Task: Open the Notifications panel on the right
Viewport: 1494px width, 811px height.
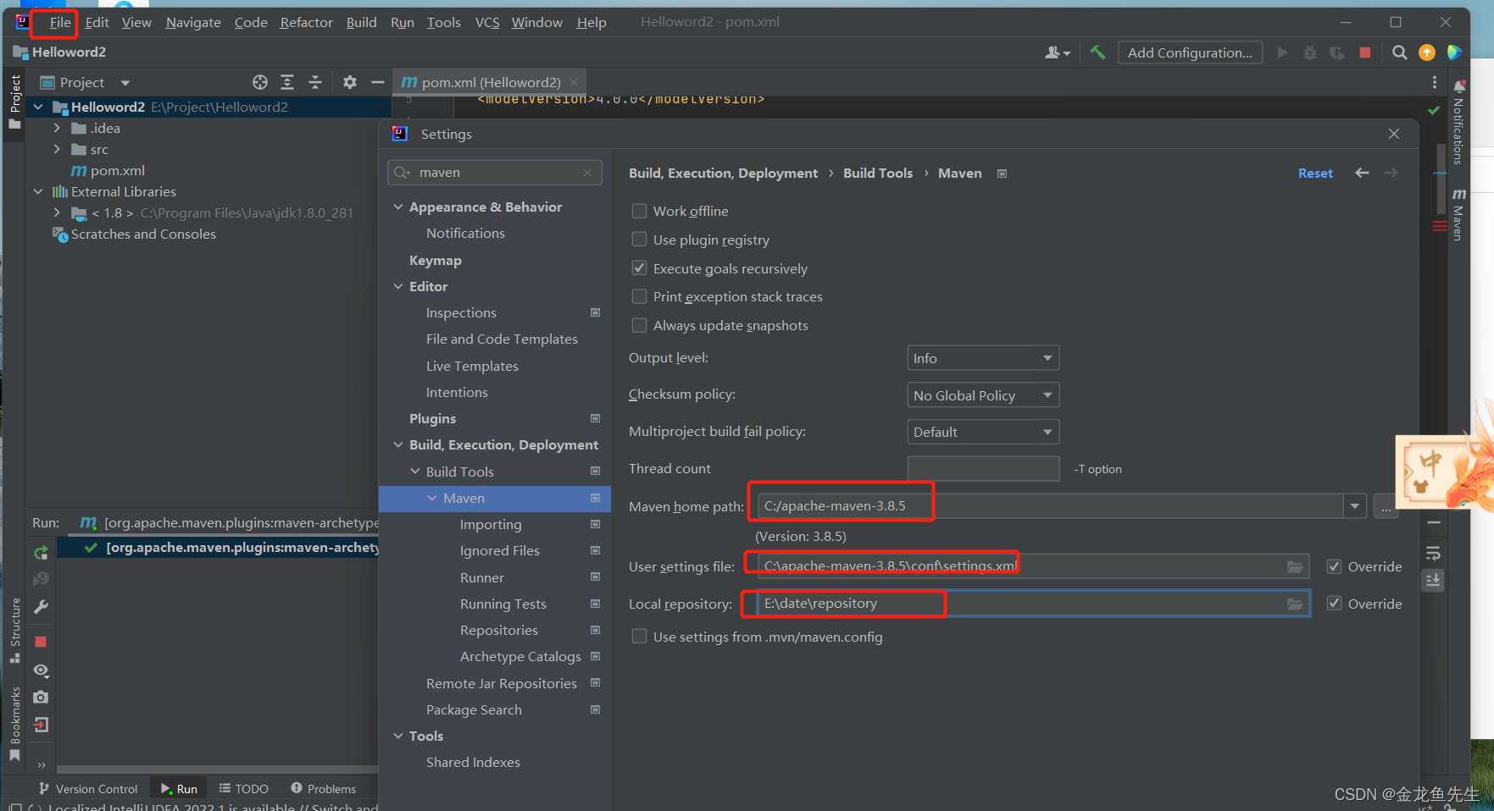Action: click(x=1458, y=135)
